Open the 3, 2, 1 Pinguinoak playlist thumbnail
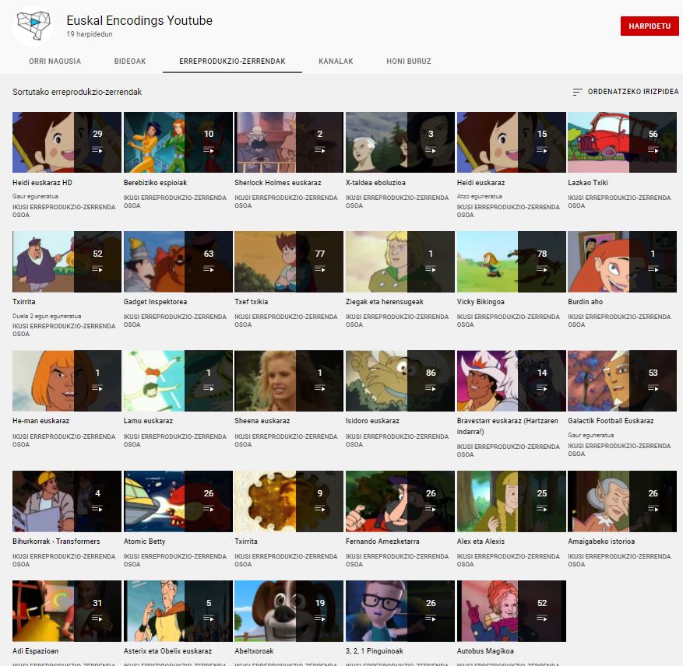The height and width of the screenshot is (666, 683). (400, 612)
